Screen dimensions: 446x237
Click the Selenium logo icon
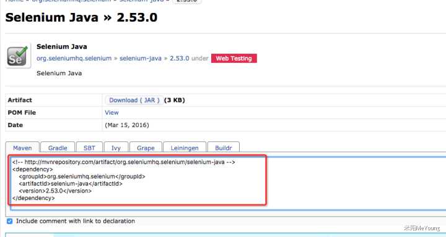(x=18, y=56)
